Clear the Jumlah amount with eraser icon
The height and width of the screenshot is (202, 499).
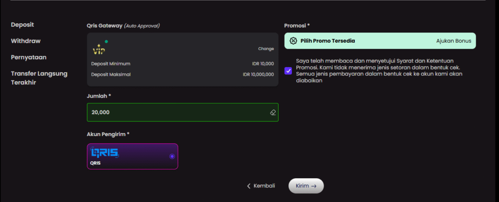click(273, 112)
